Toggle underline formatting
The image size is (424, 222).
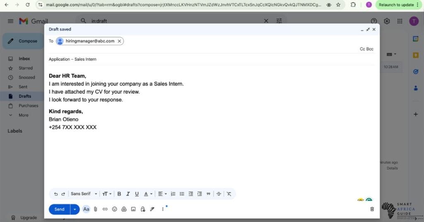tap(137, 194)
